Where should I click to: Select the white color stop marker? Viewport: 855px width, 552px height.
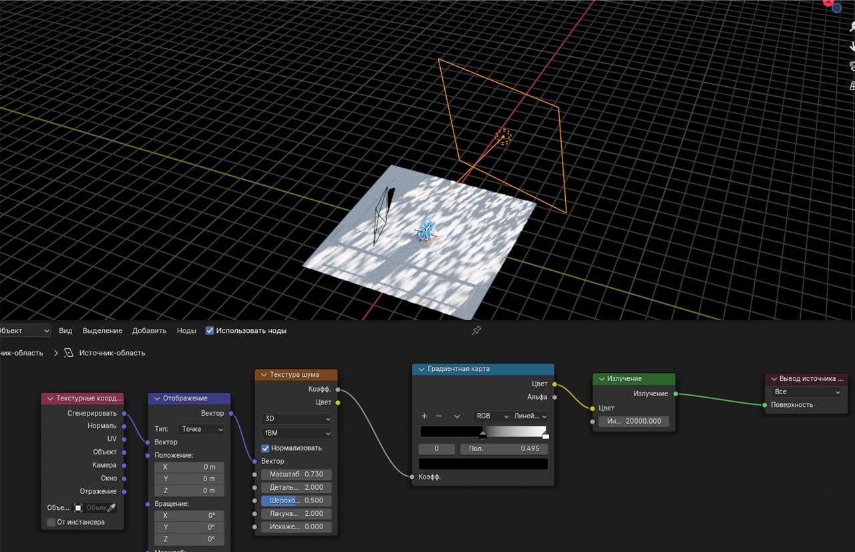545,436
